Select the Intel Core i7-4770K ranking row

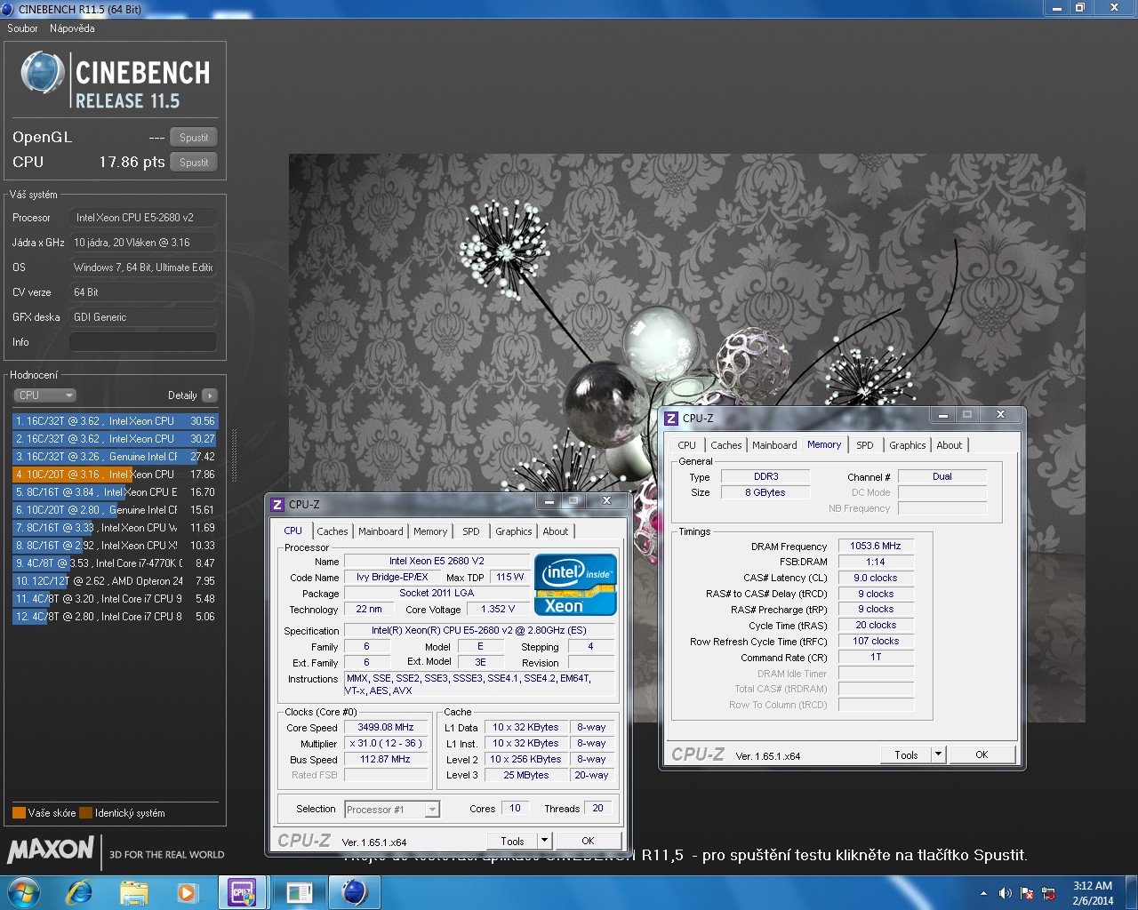(x=115, y=563)
